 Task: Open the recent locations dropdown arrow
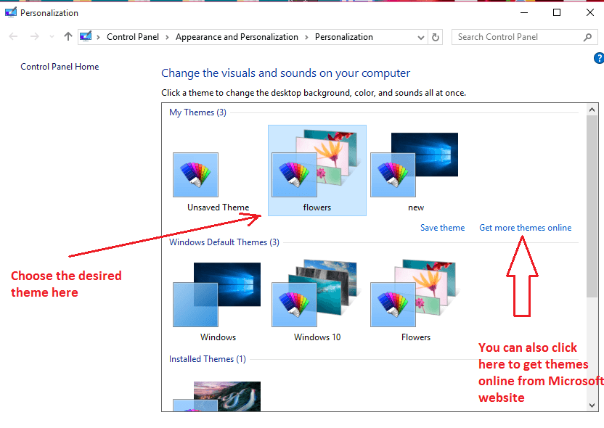coord(52,37)
